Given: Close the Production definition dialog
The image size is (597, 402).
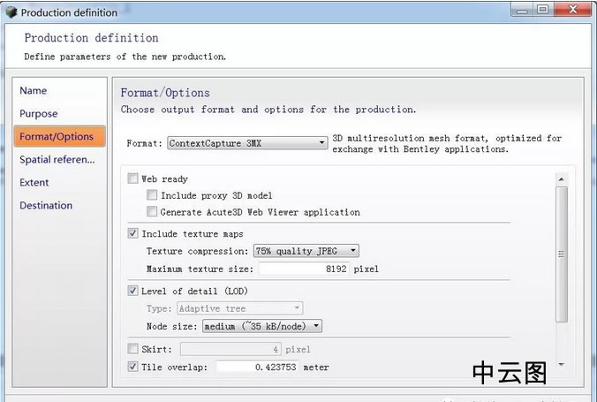Looking at the screenshot, I should click(x=573, y=9).
